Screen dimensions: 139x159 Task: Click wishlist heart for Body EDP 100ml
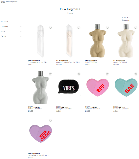(x=107, y=28)
